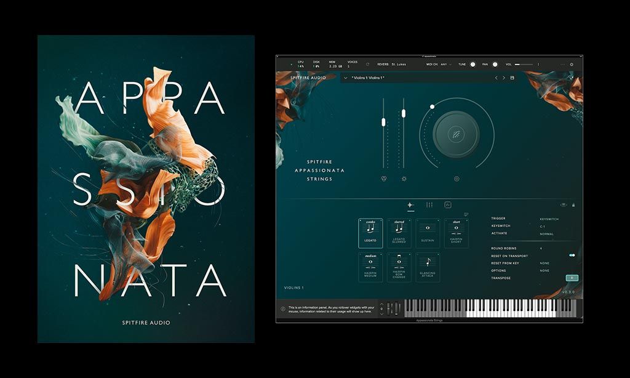Click the oval icon left of the lock

coord(564,204)
